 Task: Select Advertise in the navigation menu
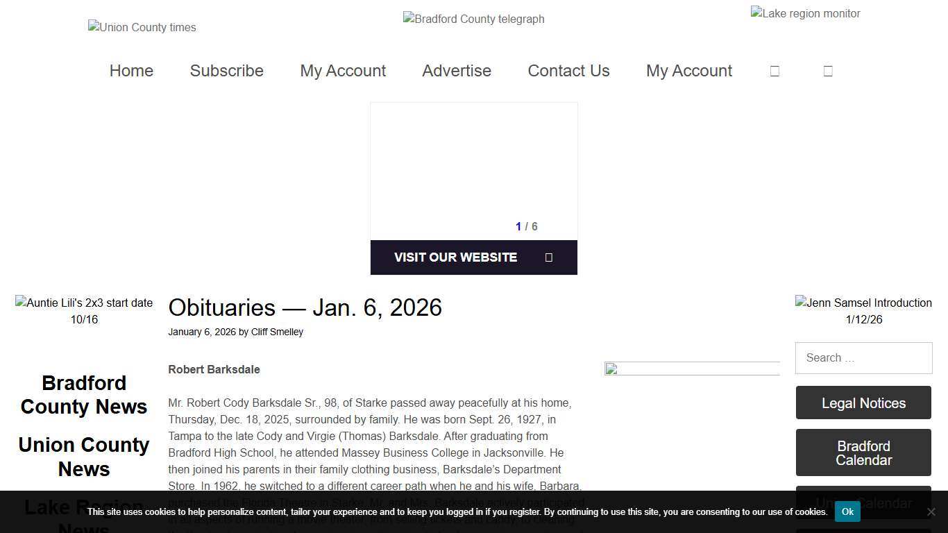coord(457,71)
